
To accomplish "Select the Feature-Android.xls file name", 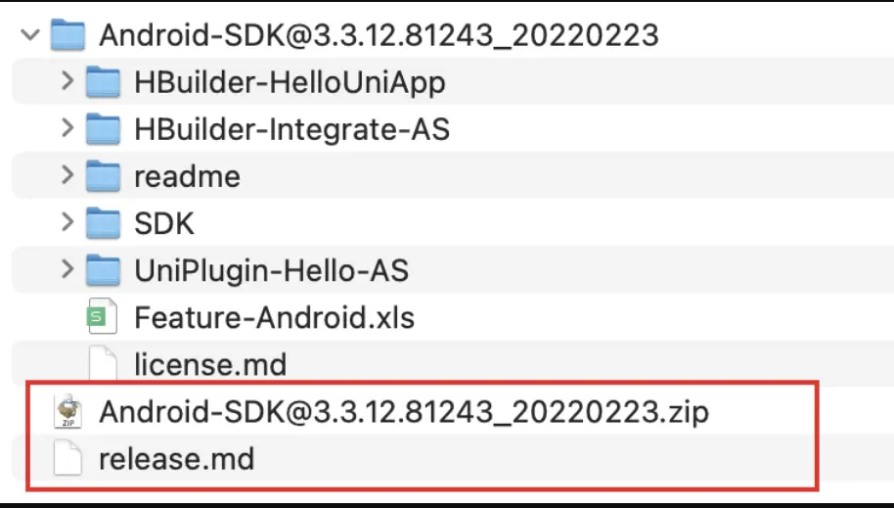I will point(274,317).
